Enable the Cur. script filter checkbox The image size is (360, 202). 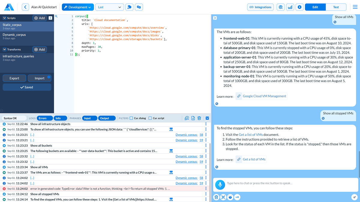click(x=150, y=118)
